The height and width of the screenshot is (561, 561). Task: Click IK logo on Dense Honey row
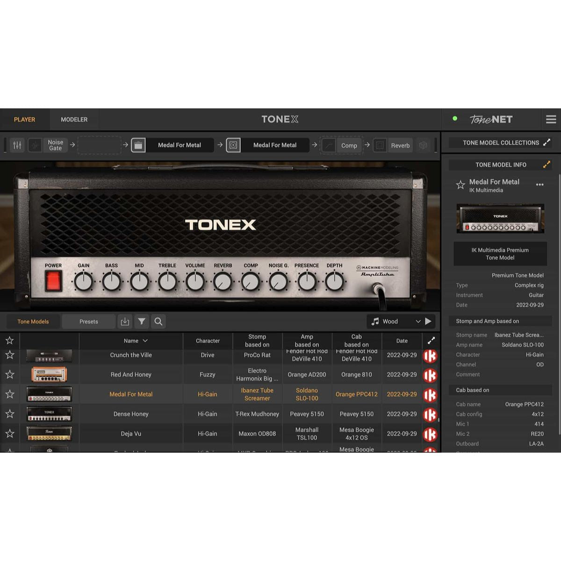[430, 415]
